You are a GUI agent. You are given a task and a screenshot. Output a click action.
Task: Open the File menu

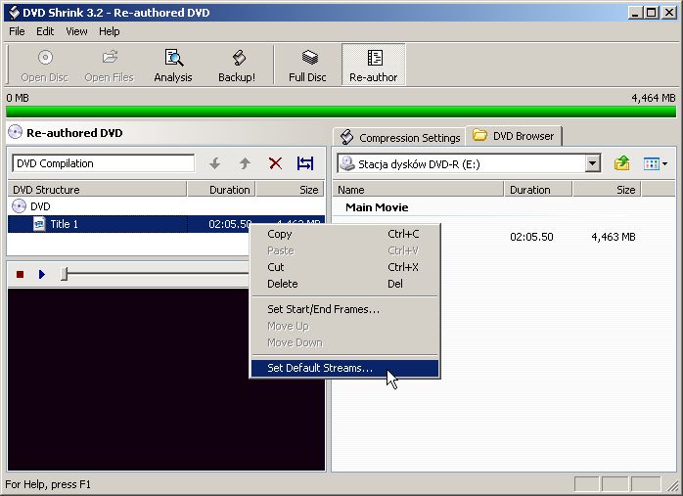point(17,31)
